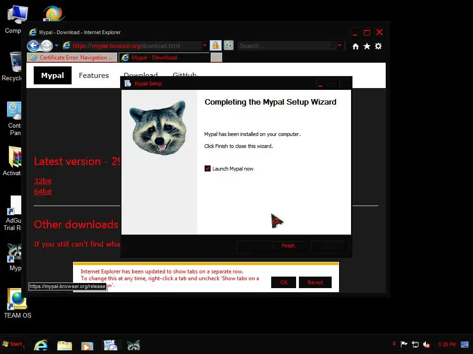Screen dimensions: 473x354
Task: Click the Internet Explorer forward arrow
Action: (x=47, y=46)
